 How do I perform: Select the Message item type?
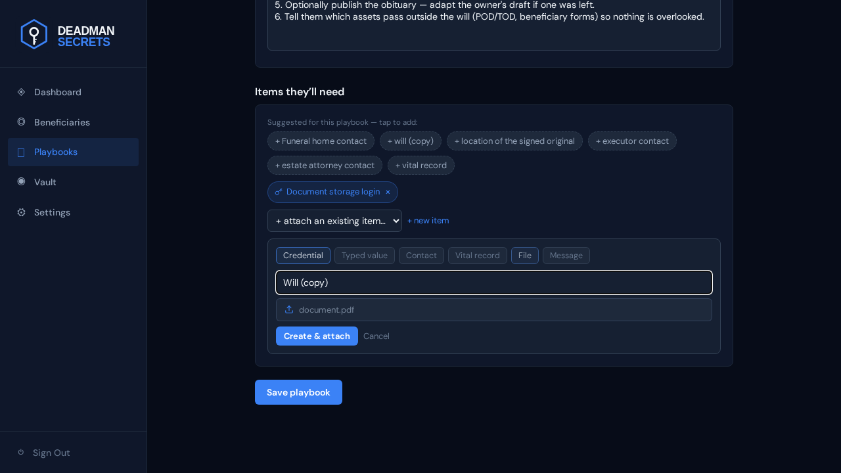click(566, 256)
